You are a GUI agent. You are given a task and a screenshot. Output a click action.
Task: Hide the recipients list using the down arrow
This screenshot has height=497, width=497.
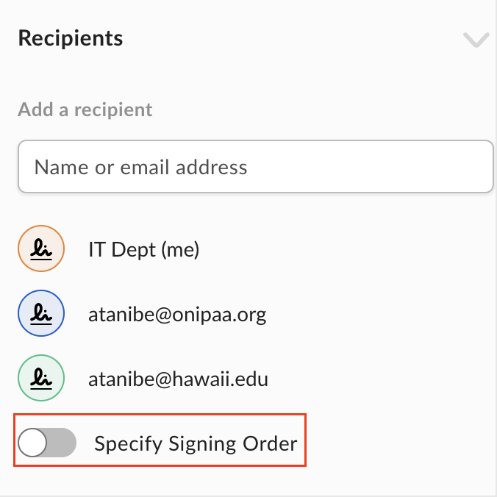click(x=476, y=40)
